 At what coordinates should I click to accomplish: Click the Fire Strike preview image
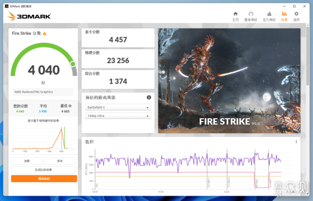(229, 81)
